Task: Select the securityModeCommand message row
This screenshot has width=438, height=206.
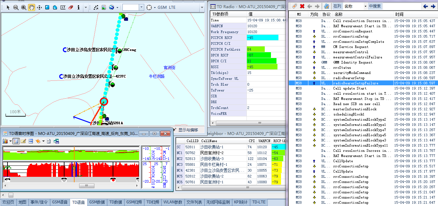Action: pyautogui.click(x=363, y=73)
